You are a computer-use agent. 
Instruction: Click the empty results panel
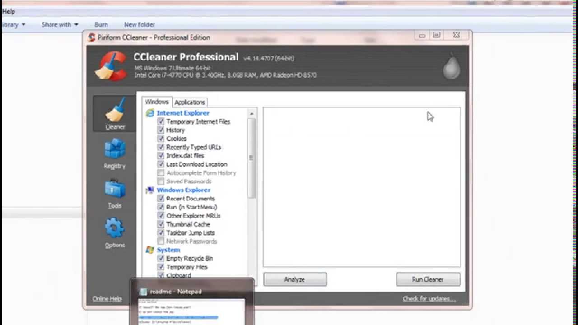point(362,187)
